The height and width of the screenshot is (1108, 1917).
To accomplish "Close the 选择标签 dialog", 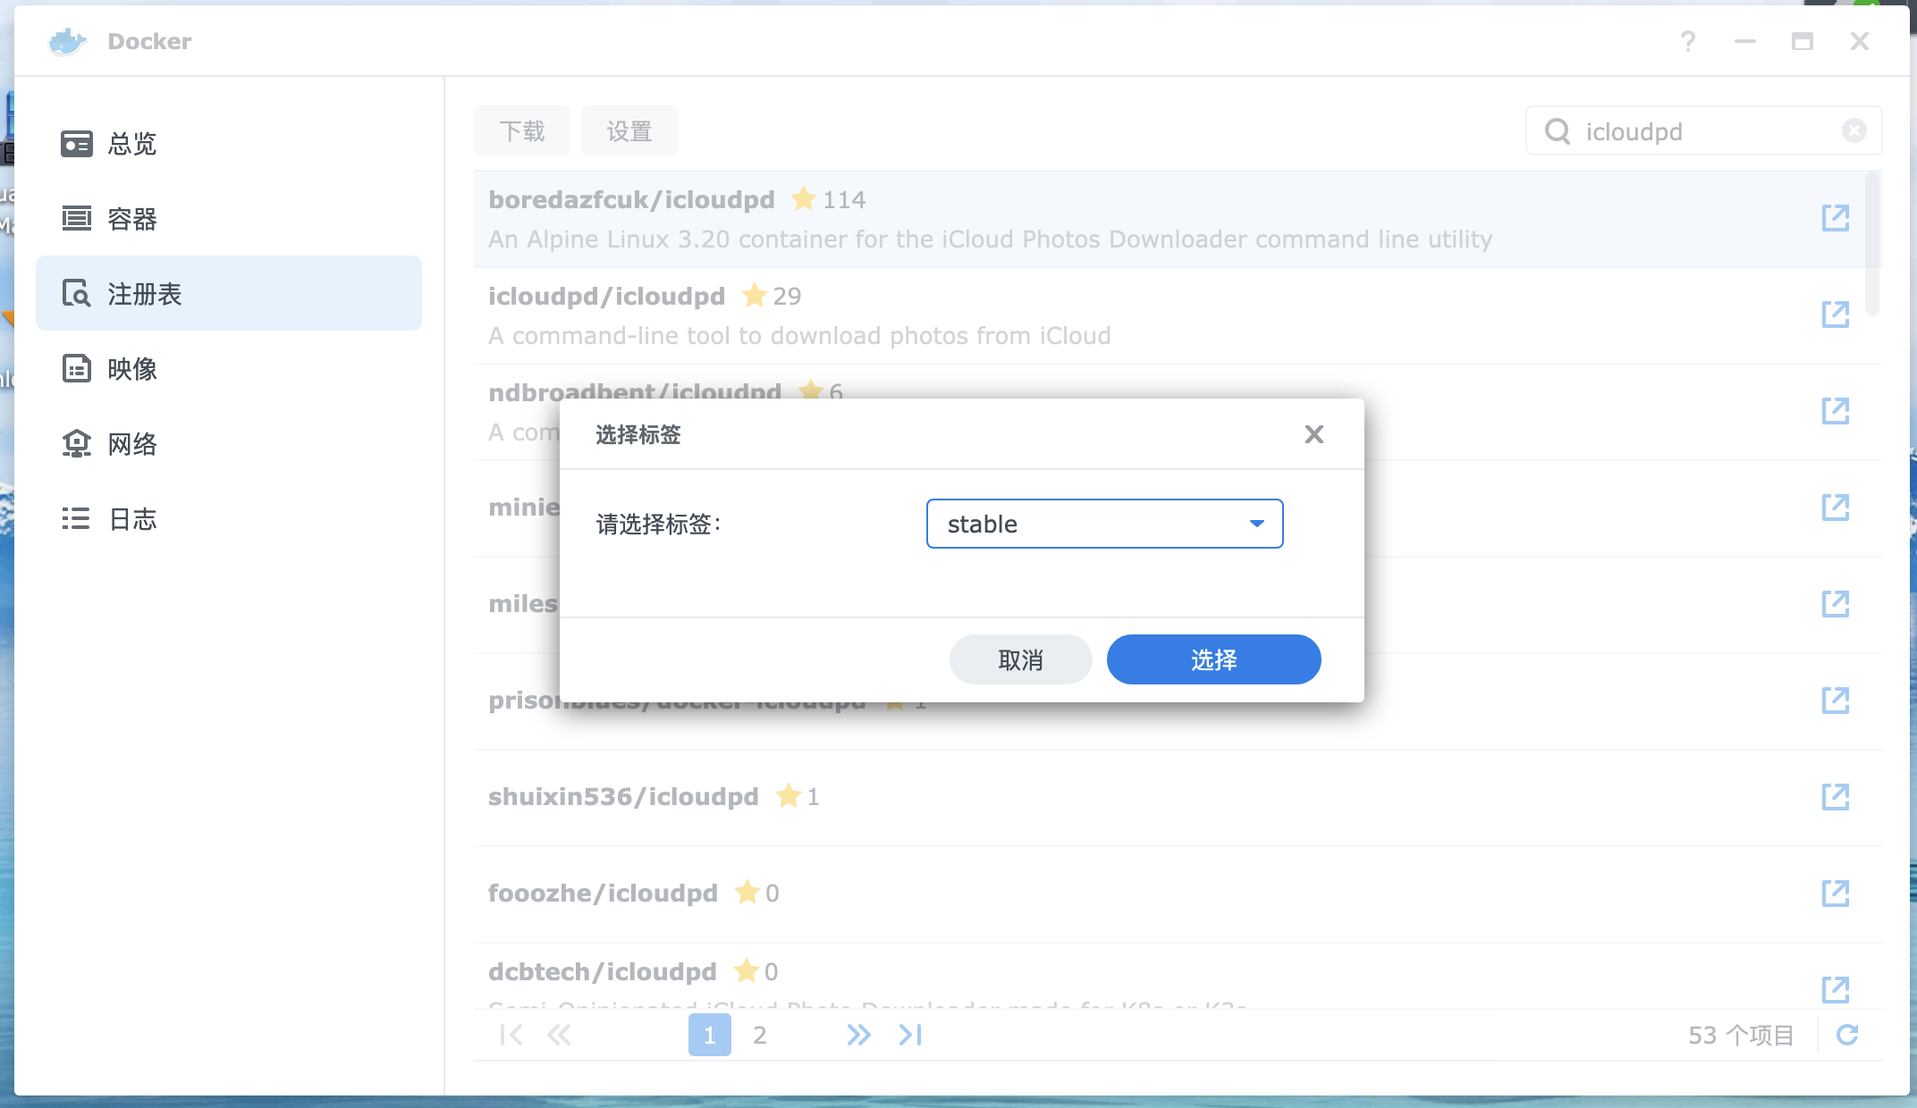I will (x=1313, y=434).
